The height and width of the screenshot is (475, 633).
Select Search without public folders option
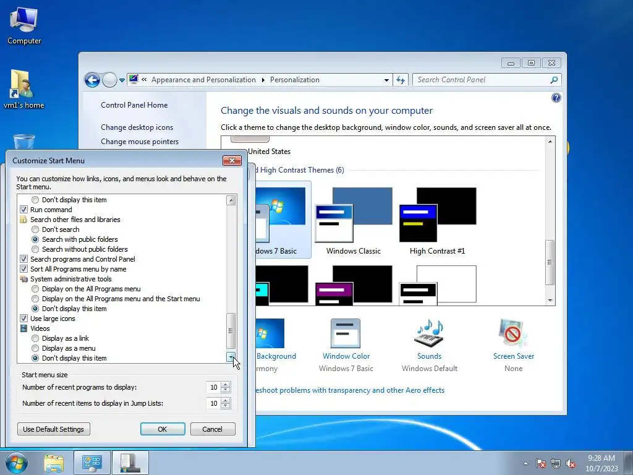(x=35, y=249)
